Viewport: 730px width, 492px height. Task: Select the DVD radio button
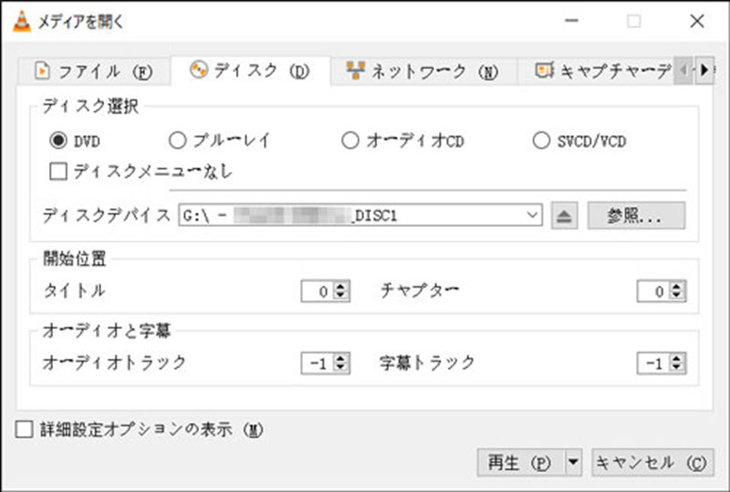click(58, 141)
